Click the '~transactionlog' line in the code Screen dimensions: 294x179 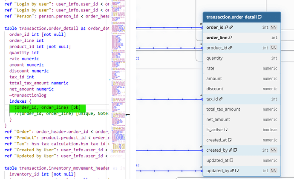pos(28,95)
